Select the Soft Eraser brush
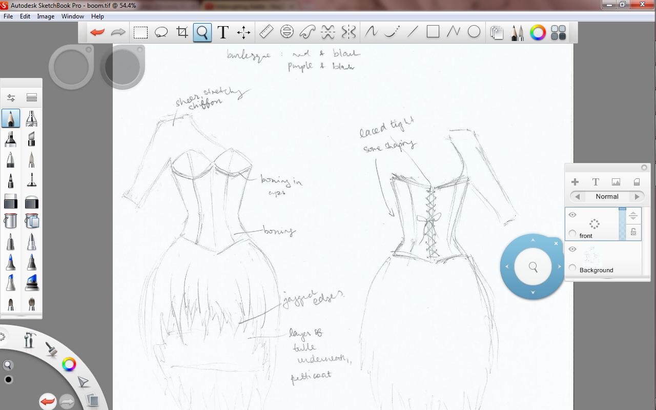The image size is (656, 410). coord(32,201)
